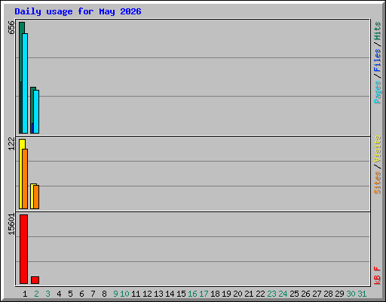Select the tall red KB bar for day 1

[x=23, y=249]
